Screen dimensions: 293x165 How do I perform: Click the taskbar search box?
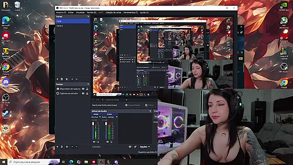coord(33,162)
